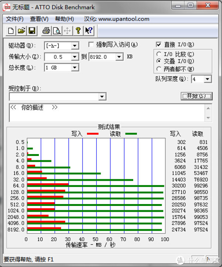Open Print Preview magnifier icon
This screenshot has width=222, height=267.
(x=57, y=31)
